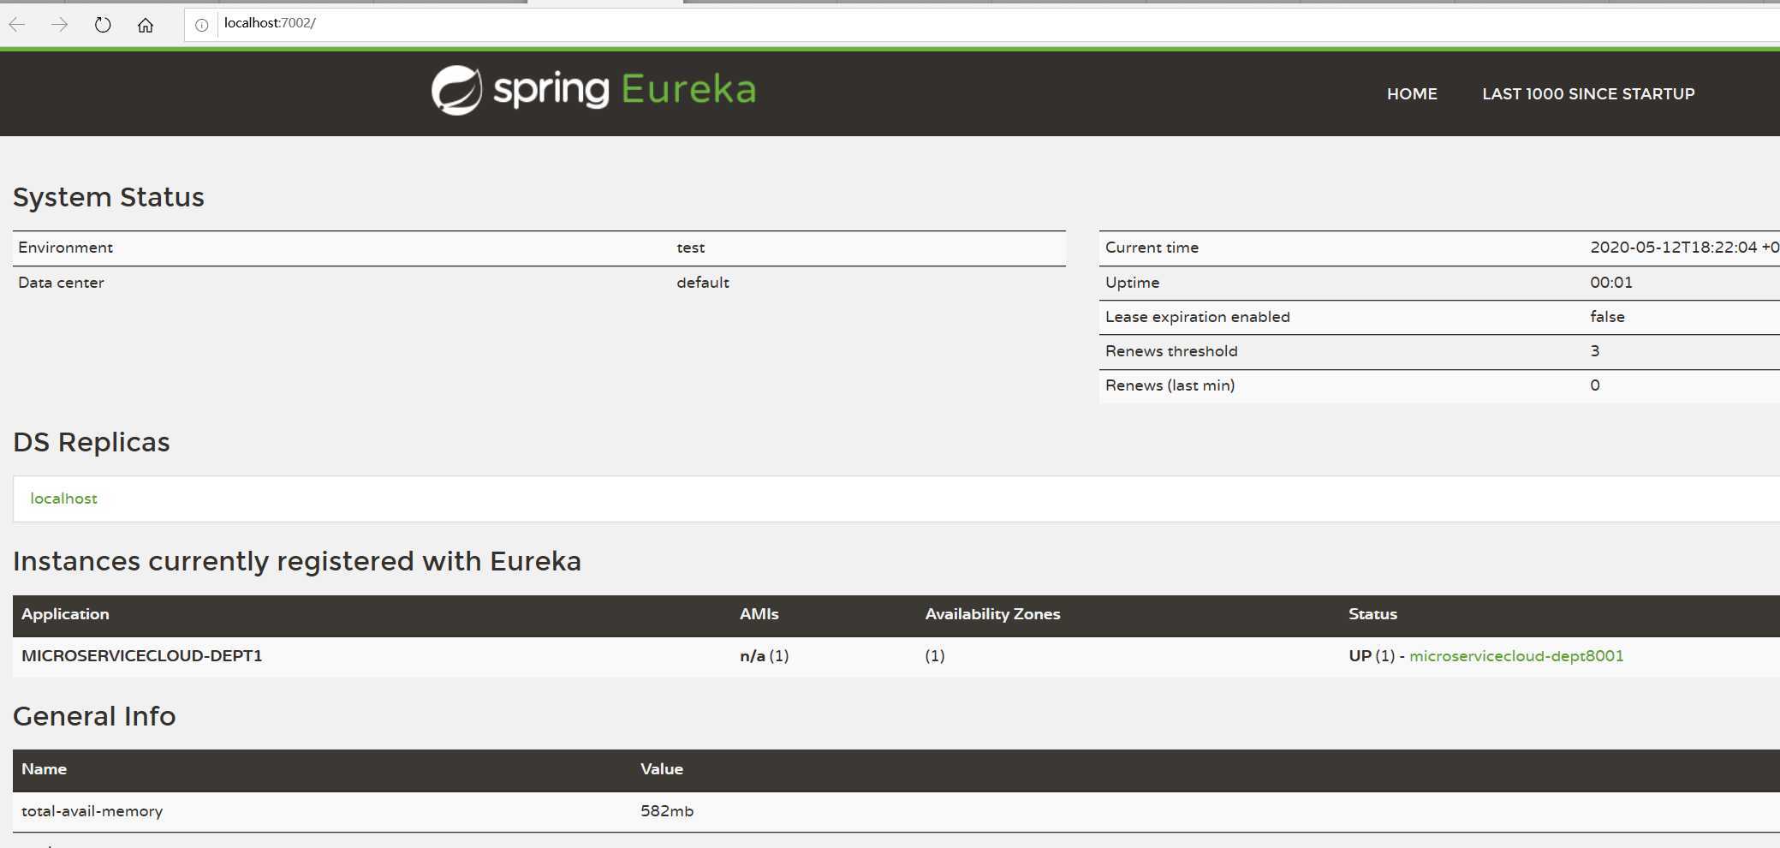
Task: Click the Spring Eureka logo
Action: tap(593, 90)
